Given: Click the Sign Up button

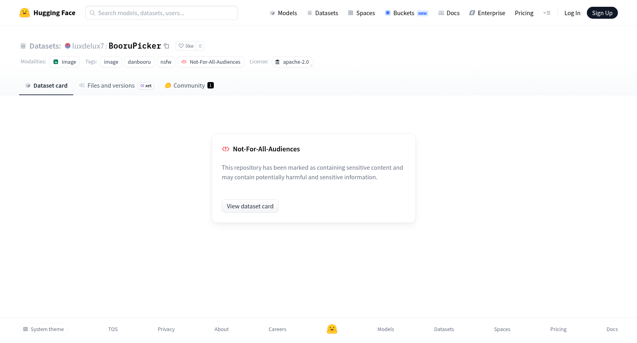Looking at the screenshot, I should pyautogui.click(x=602, y=13).
